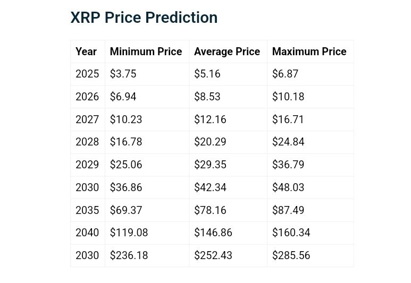Select the $3.75 minimum price cell
Viewport: 411px width, 283px height.
click(123, 74)
